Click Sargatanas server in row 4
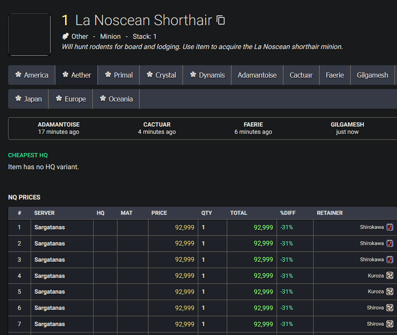Screen dimensions: 397x335 tap(50, 276)
